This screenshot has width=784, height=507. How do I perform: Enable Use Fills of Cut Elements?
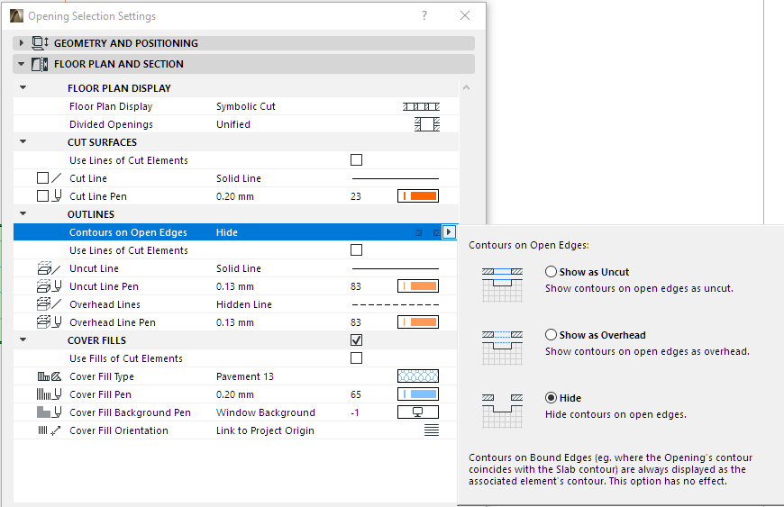[357, 358]
